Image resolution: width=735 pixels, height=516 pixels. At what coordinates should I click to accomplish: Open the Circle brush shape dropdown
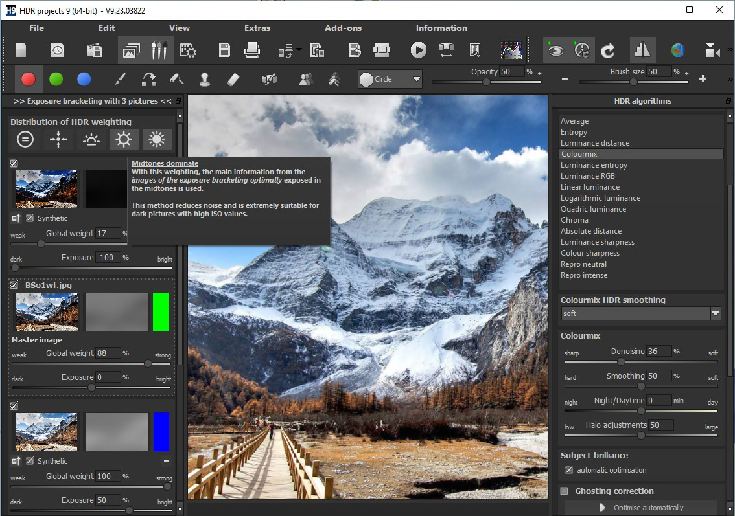click(x=417, y=79)
